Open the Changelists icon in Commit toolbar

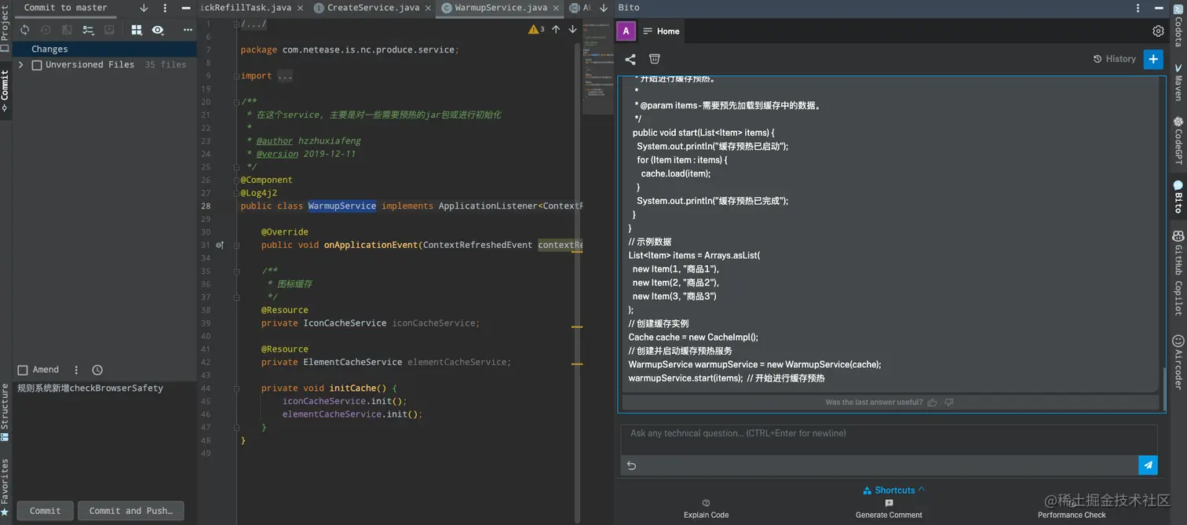point(88,30)
